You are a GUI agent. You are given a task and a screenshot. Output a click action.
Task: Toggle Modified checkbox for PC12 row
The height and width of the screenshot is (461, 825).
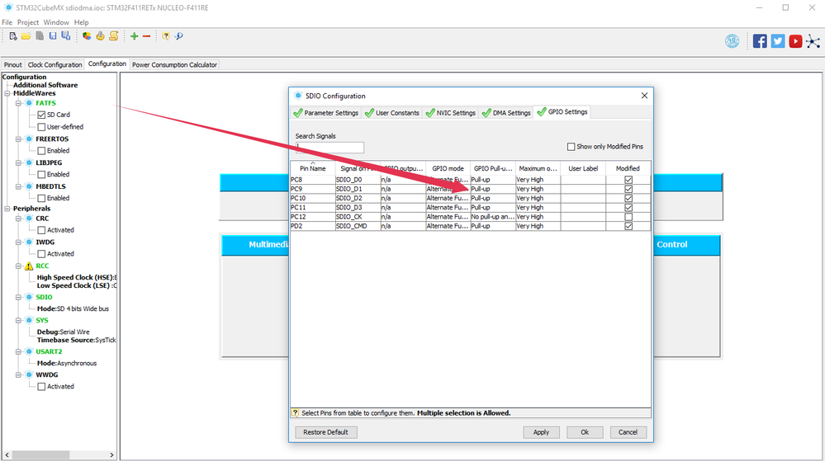628,217
